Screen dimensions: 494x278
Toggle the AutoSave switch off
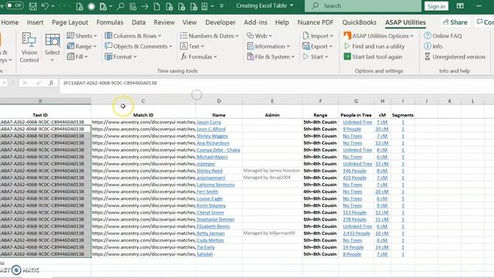click(14, 5)
